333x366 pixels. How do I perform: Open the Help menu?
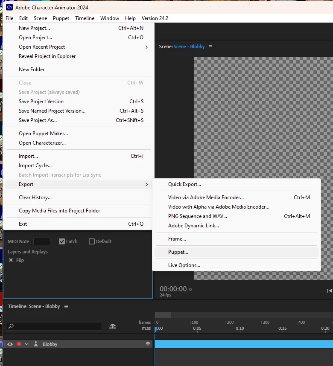(130, 18)
